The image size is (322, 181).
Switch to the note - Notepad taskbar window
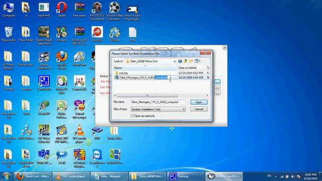pos(109,176)
